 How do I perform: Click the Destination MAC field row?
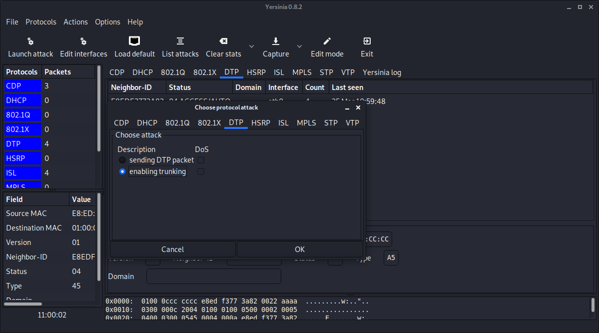49,228
